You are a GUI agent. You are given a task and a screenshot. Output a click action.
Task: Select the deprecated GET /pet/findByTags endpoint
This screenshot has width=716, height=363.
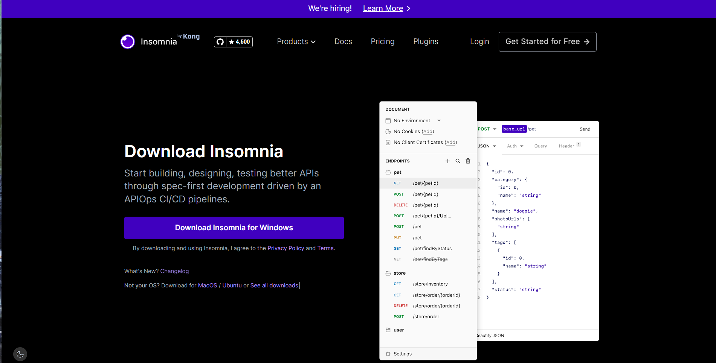(x=428, y=259)
